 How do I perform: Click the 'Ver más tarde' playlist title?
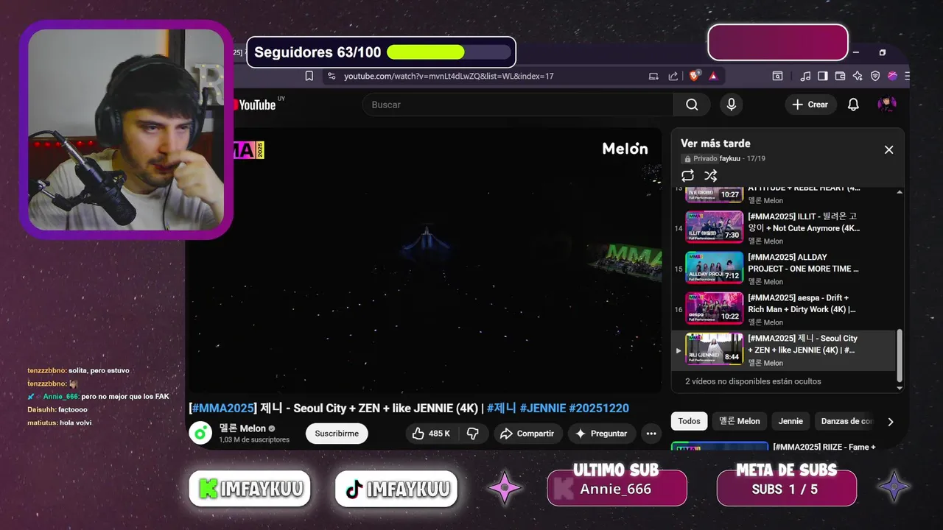tap(715, 144)
